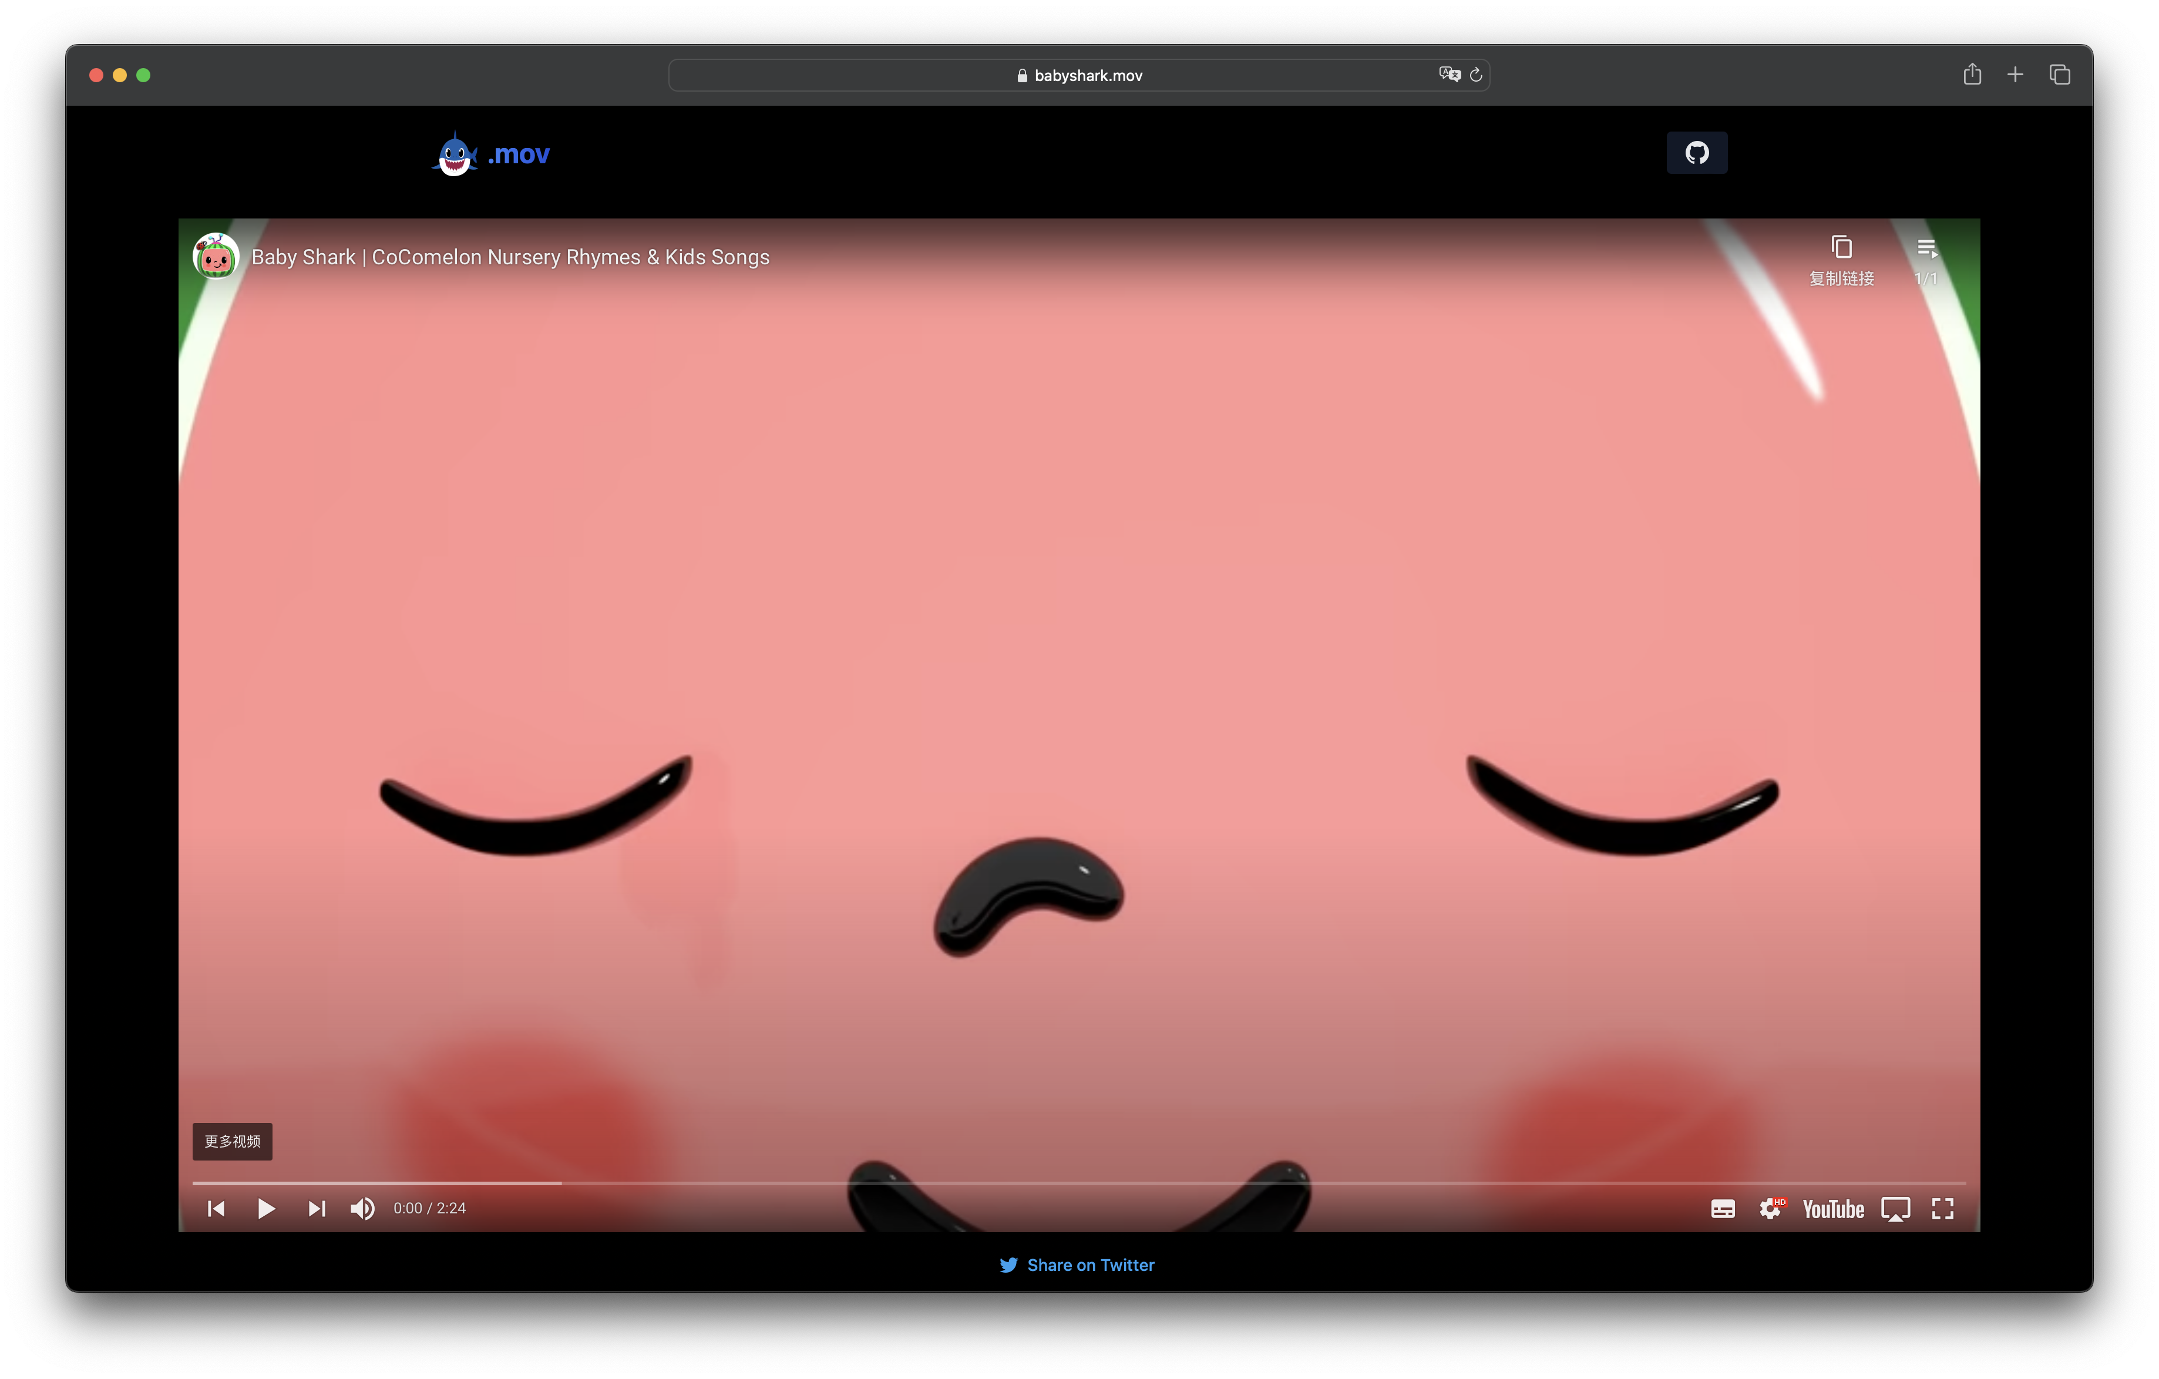The image size is (2159, 1379).
Task: Seek in the video progress bar
Action: click(x=1078, y=1183)
